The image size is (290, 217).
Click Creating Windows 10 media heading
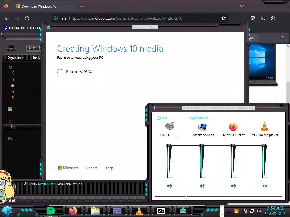pyautogui.click(x=110, y=49)
